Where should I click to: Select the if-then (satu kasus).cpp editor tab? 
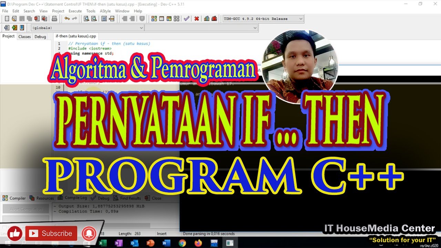coord(76,36)
